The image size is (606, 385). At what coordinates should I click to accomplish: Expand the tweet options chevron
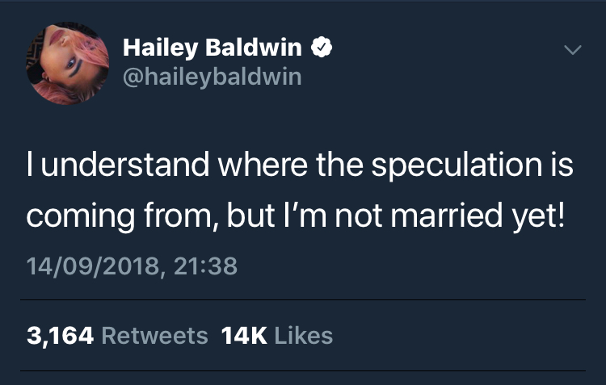pos(572,49)
